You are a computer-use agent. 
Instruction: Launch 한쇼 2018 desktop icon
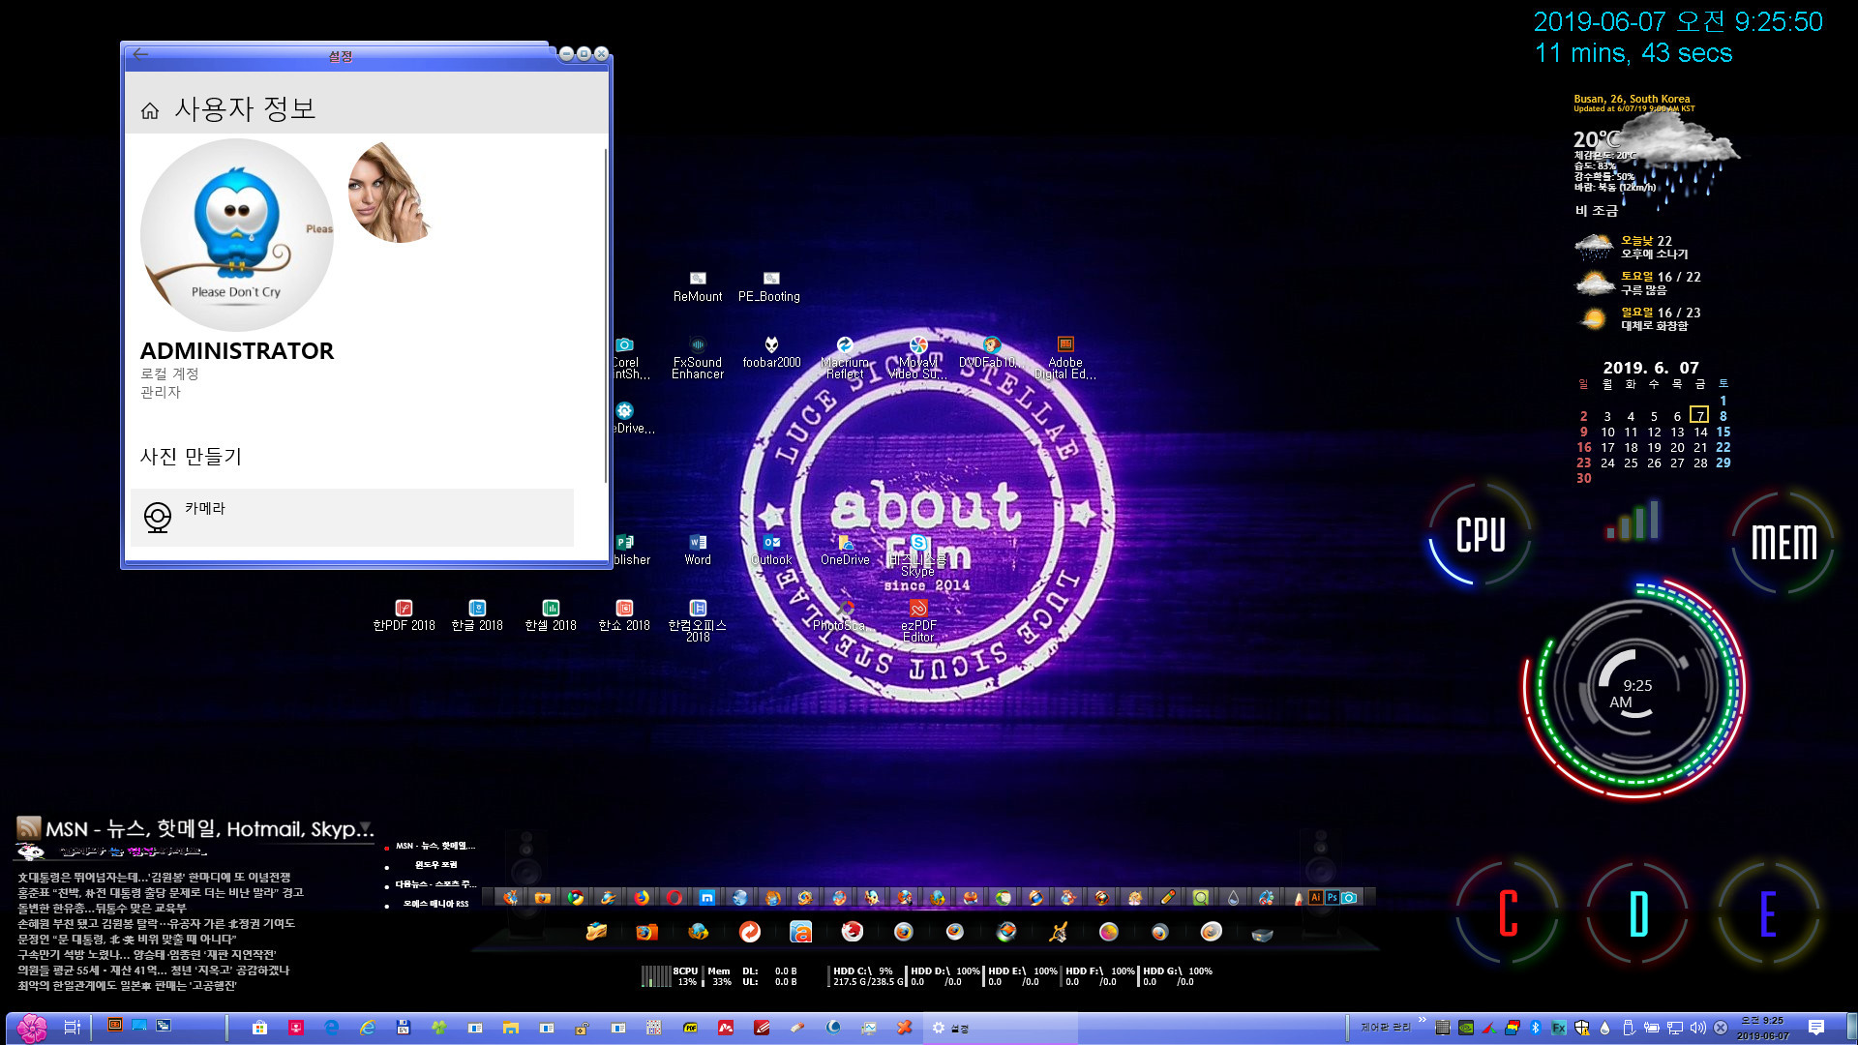pos(624,615)
